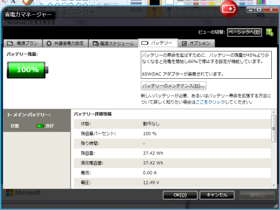The height and width of the screenshot is (210, 280).
Task: Click the 残り時間: row label
Action: [90, 143]
